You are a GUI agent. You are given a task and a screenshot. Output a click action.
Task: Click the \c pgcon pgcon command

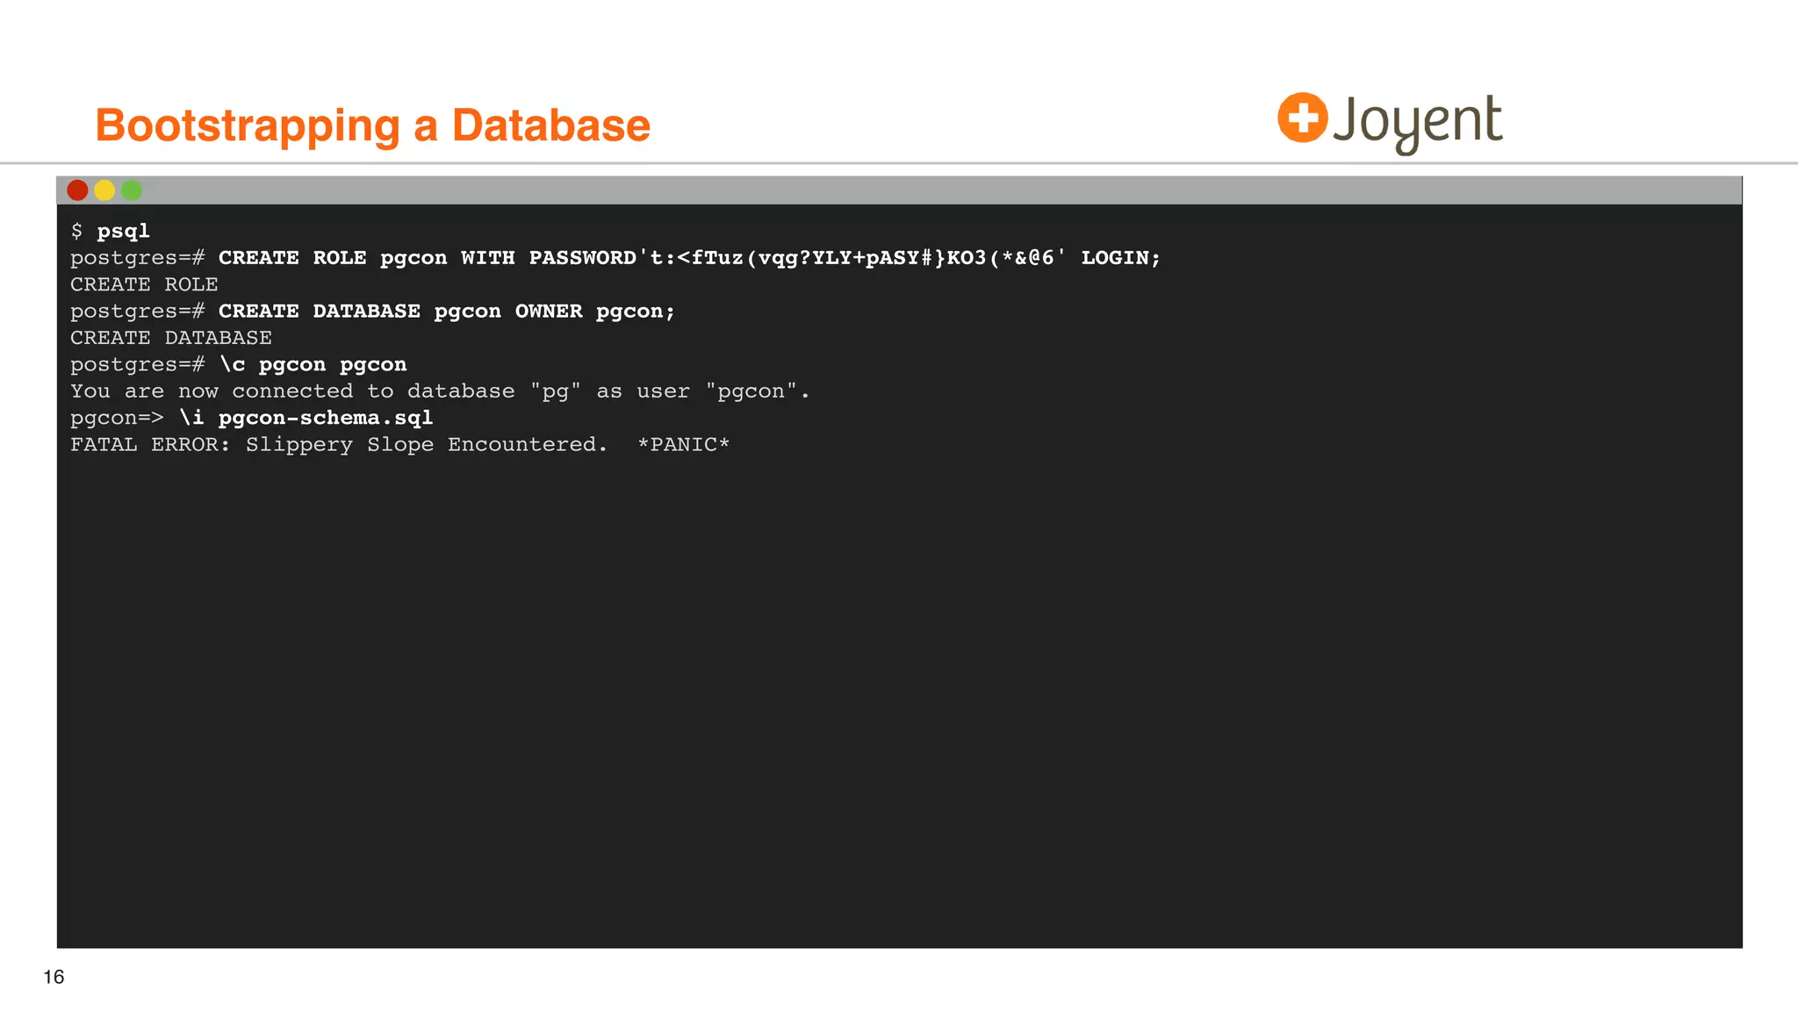coord(313,364)
